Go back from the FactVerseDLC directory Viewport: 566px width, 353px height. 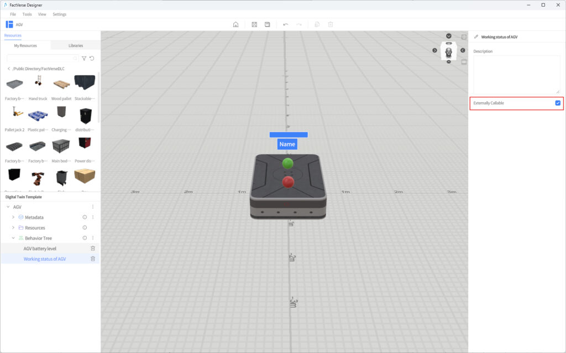click(9, 69)
